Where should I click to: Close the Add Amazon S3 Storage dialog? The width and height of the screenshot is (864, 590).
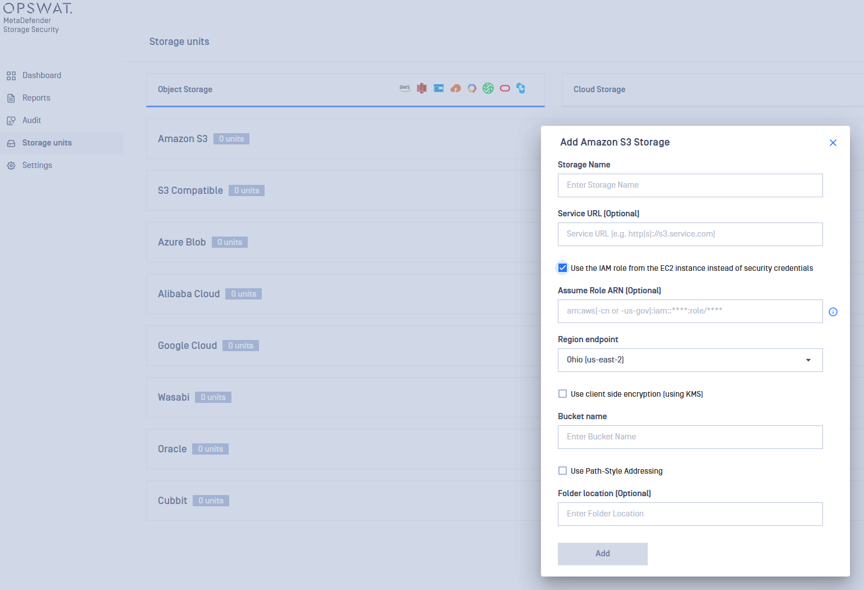(833, 143)
